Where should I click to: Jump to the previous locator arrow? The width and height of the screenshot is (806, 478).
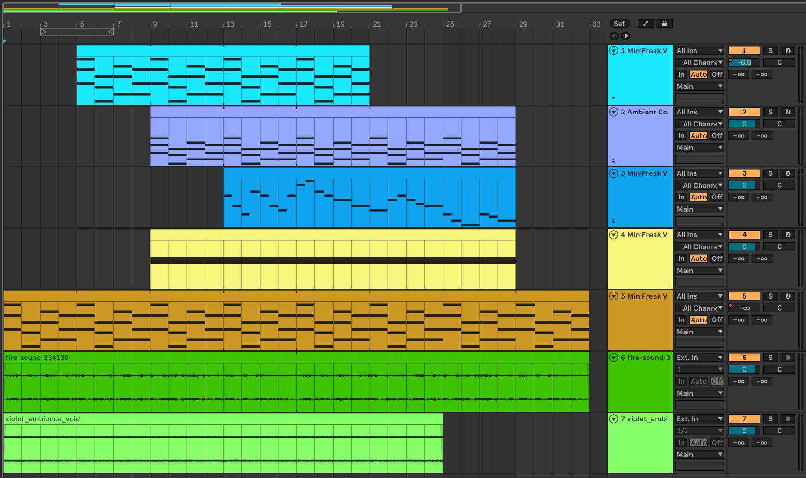[x=614, y=36]
